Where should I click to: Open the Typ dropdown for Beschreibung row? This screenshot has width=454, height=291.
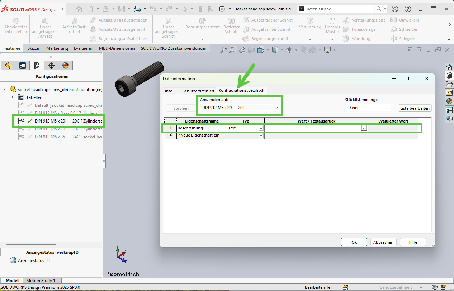click(x=261, y=128)
